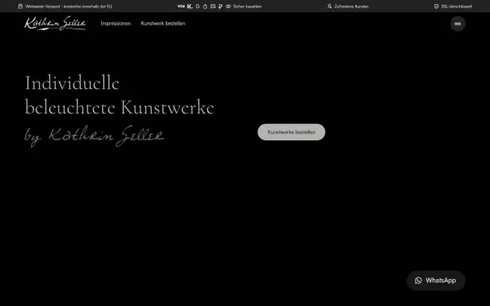This screenshot has height=306, width=490.
Task: Click the SSL shield icon
Action: coord(436,7)
